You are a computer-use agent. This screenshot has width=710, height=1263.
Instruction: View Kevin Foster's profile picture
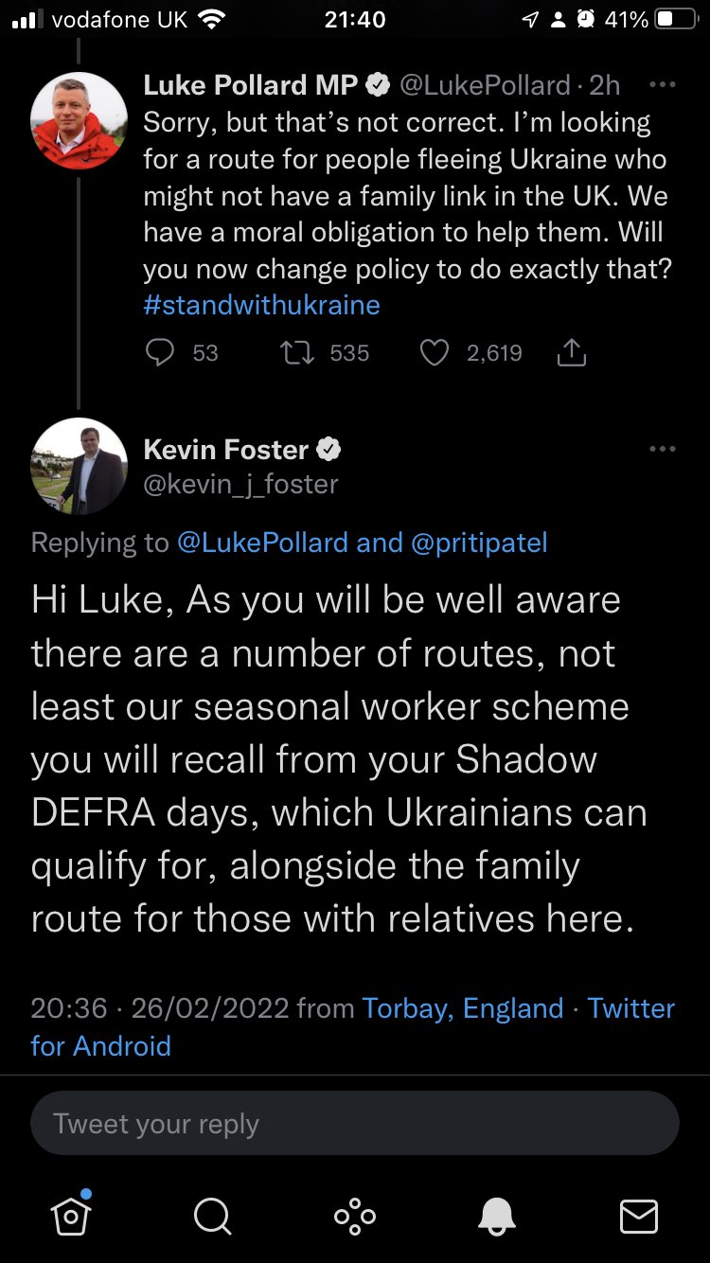pos(79,465)
